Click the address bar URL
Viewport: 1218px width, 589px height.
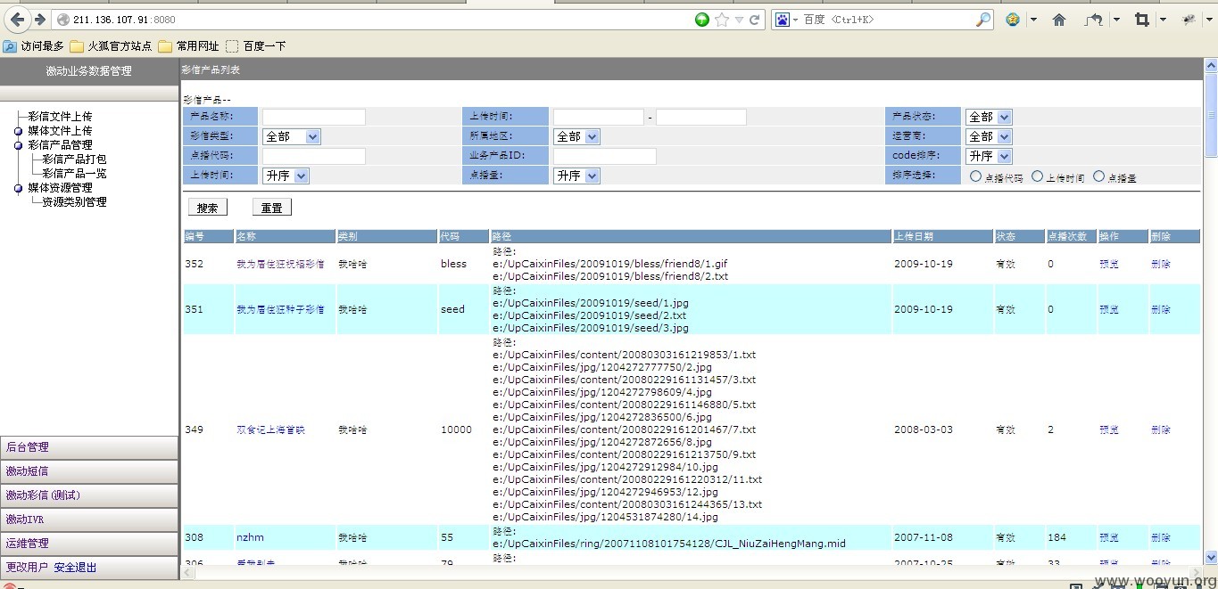pos(124,20)
